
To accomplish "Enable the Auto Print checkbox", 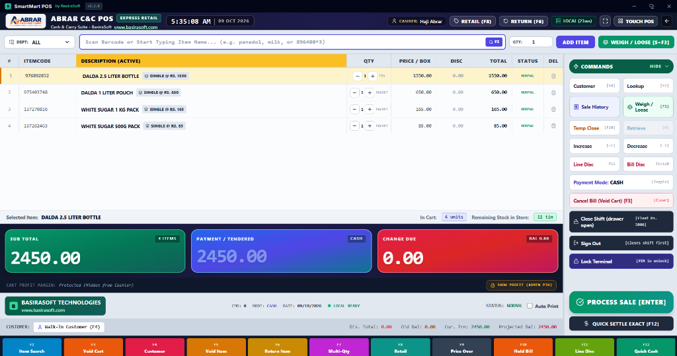I will 530,306.
